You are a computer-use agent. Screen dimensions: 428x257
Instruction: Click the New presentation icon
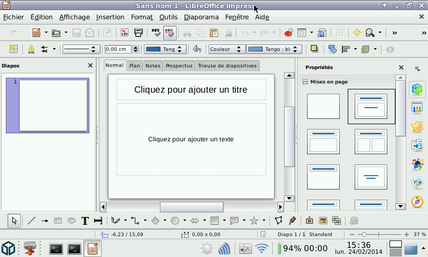point(36,33)
